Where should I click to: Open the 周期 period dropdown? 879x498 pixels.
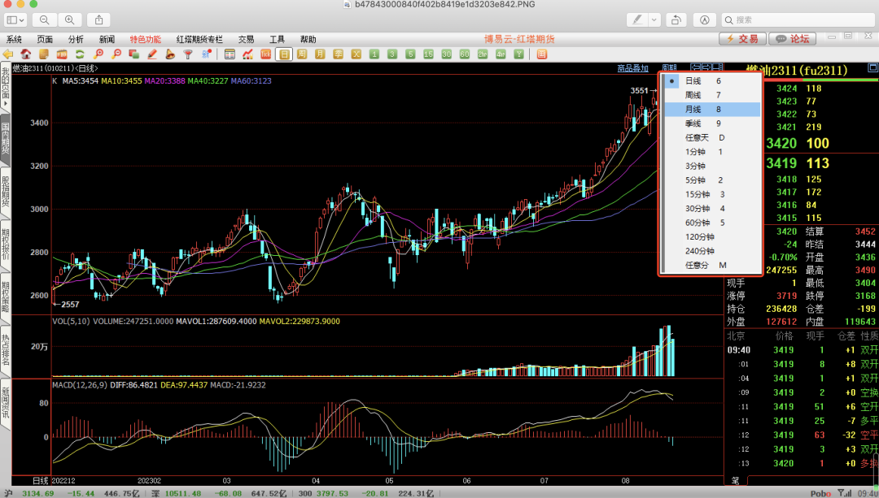(669, 68)
